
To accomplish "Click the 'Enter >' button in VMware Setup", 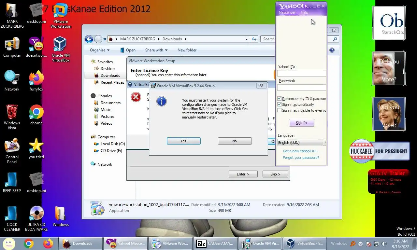I will pyautogui.click(x=243, y=174).
